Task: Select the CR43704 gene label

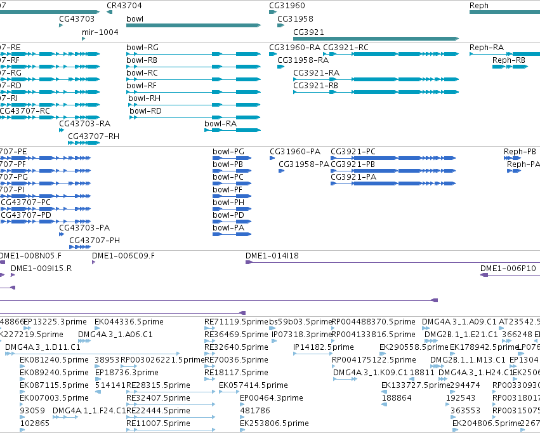Action: pos(124,6)
